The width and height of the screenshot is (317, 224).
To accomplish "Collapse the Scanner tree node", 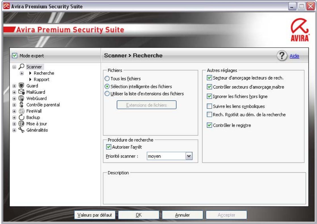I will 14,67.
